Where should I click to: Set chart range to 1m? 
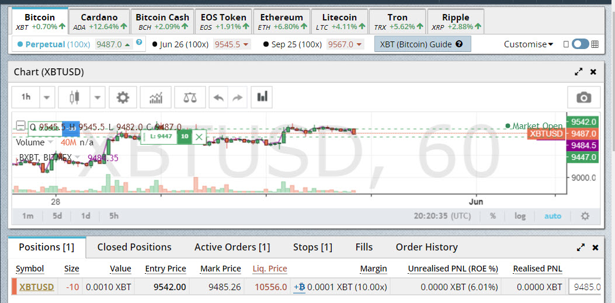coord(27,216)
